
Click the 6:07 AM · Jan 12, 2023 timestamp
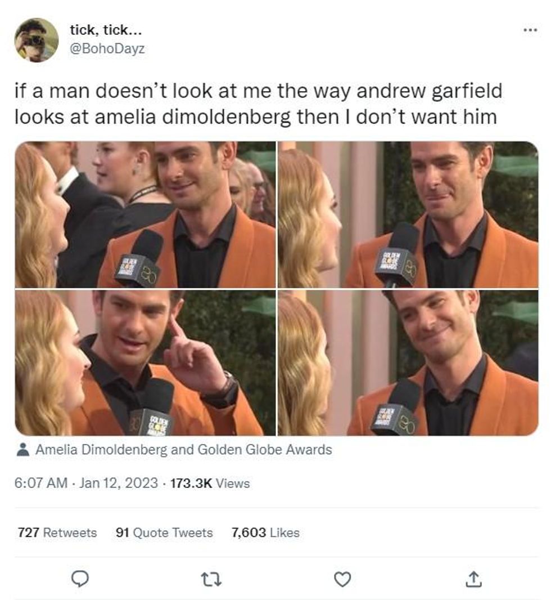[x=86, y=483]
